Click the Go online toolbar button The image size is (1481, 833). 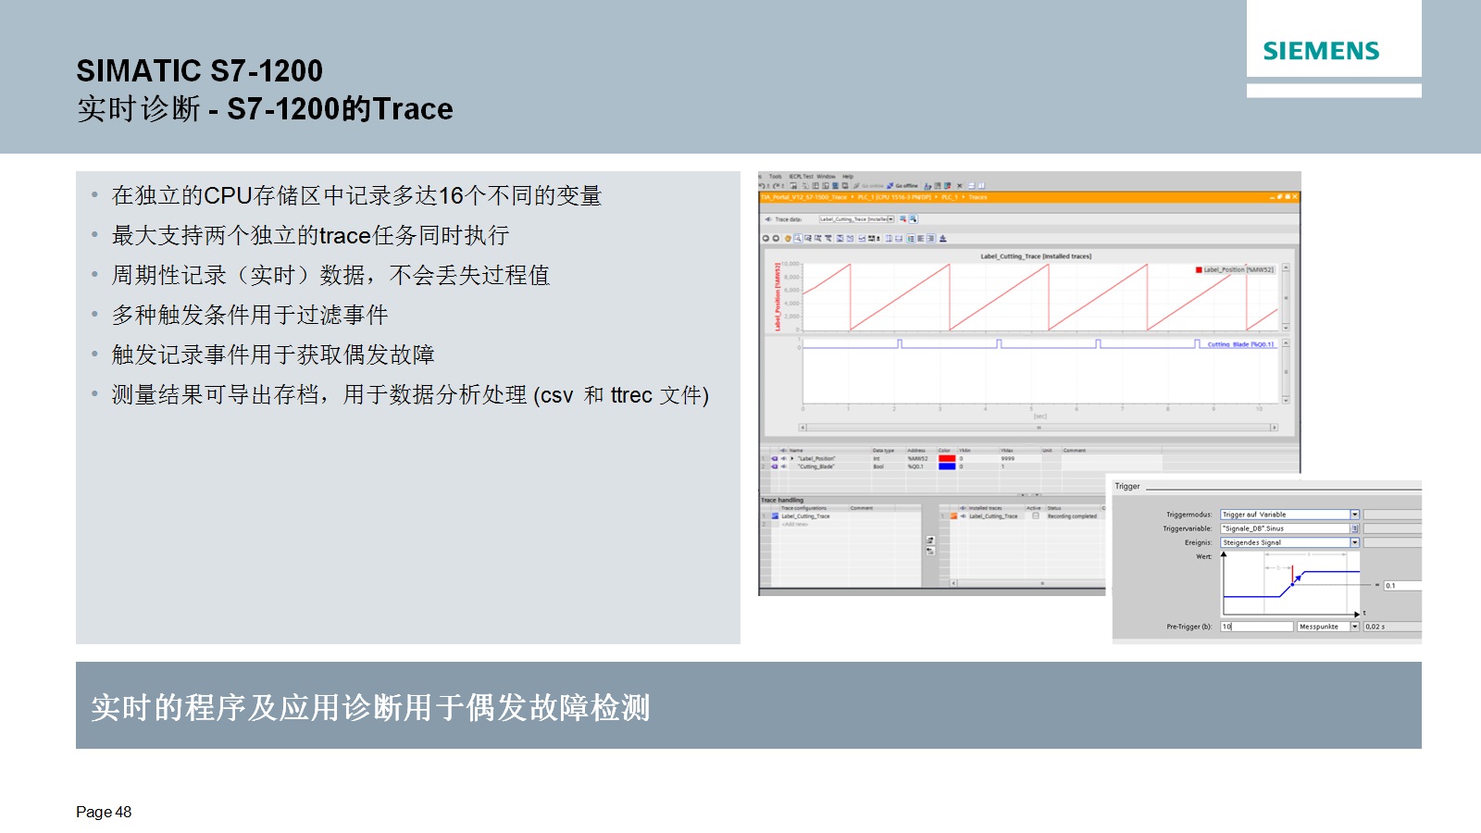tap(868, 186)
